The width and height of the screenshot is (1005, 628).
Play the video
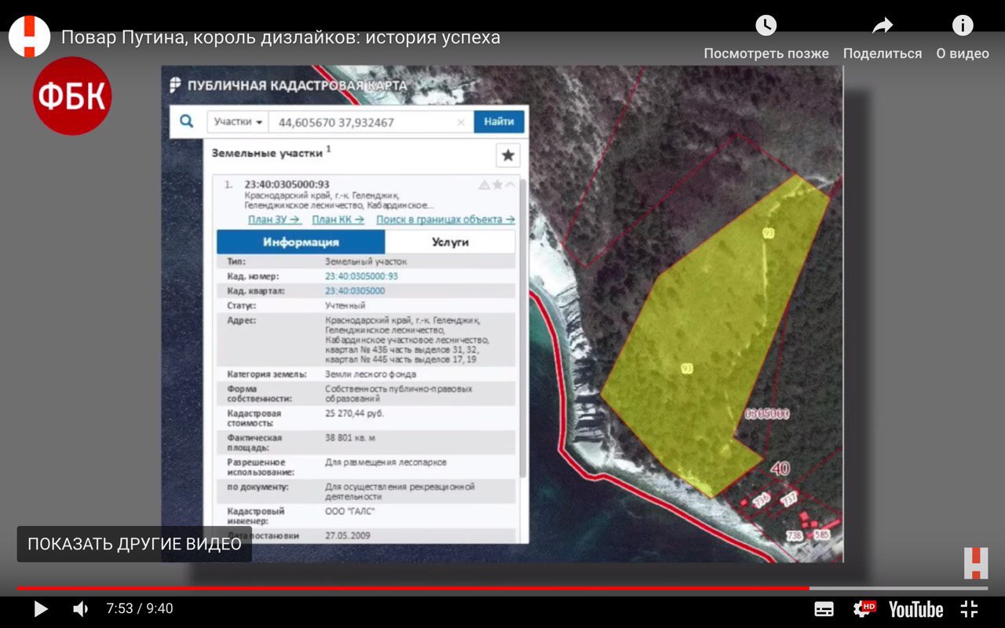click(41, 609)
